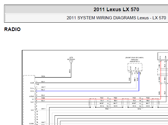Select the RADIO section heading
The height and width of the screenshot is (125, 168).
12,29
